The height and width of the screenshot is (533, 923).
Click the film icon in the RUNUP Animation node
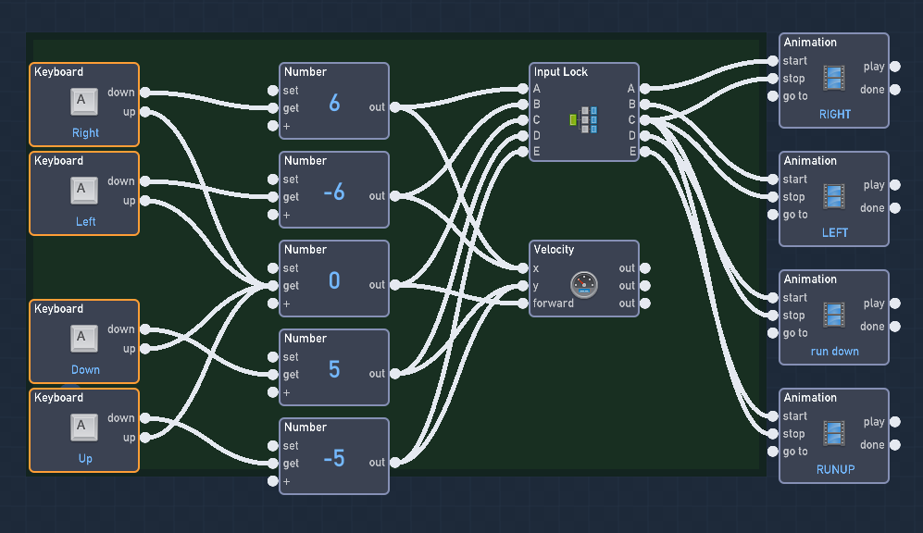tap(834, 433)
